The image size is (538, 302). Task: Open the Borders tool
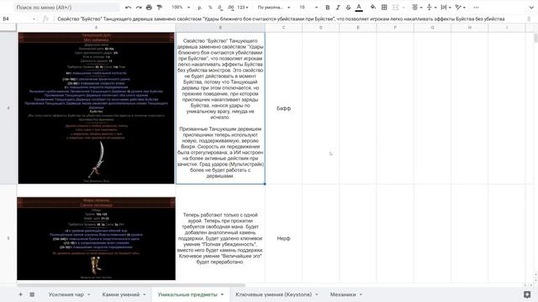(384, 8)
